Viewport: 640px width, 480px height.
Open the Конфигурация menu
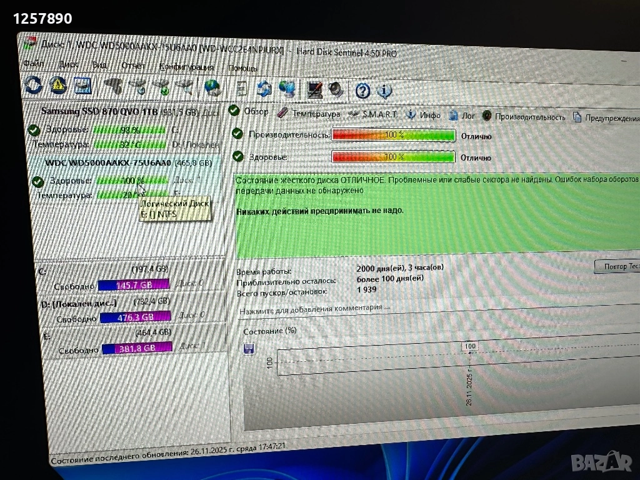(x=186, y=67)
